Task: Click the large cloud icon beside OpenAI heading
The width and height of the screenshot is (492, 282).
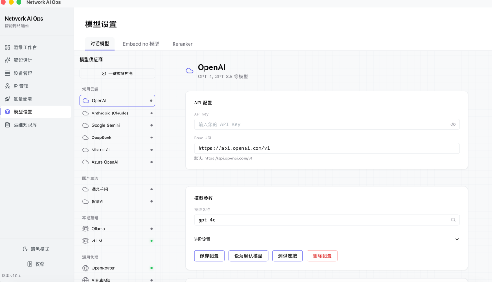Action: (190, 71)
